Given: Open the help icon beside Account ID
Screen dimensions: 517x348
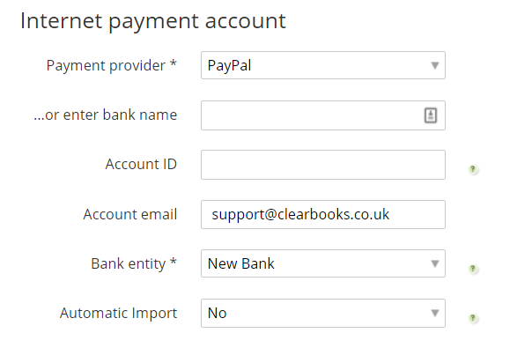Looking at the screenshot, I should [473, 169].
